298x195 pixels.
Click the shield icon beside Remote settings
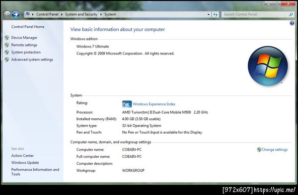[7, 45]
